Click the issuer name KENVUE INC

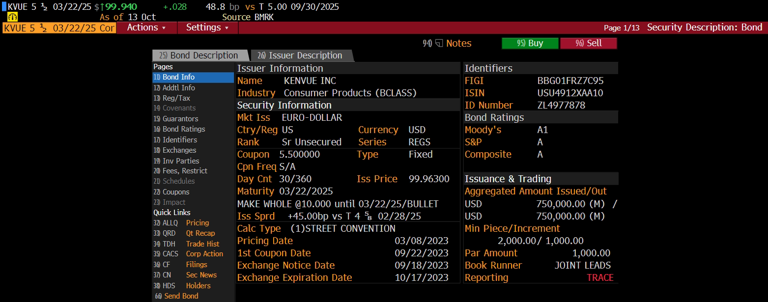[x=310, y=81]
